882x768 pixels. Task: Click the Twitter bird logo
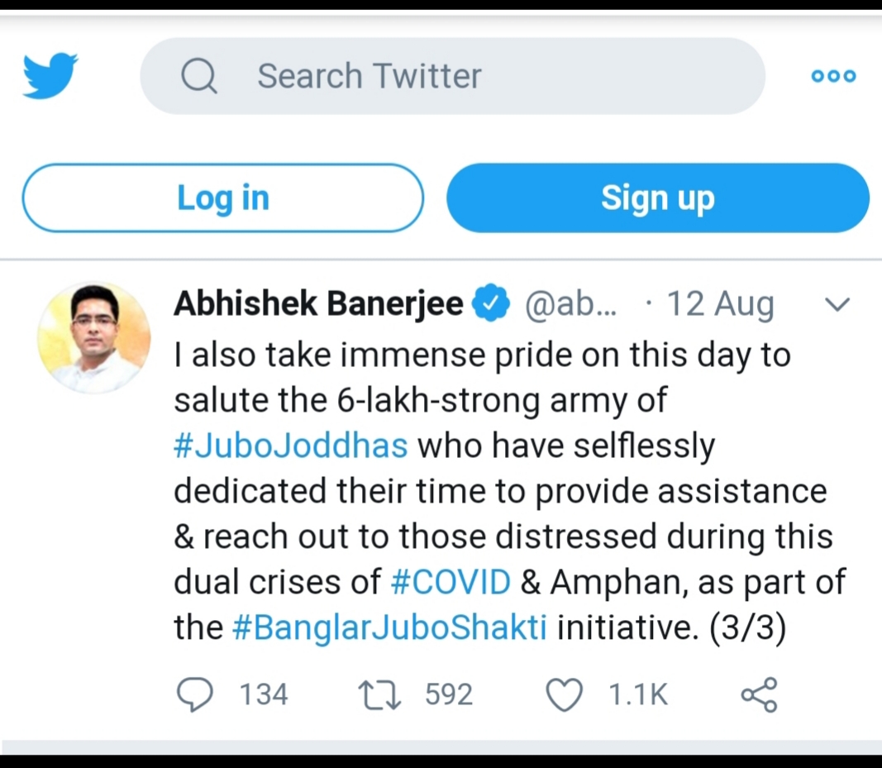[50, 75]
